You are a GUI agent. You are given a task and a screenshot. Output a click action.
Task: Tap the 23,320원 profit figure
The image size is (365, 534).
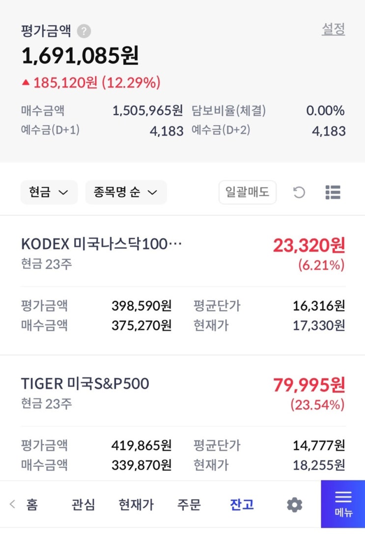click(x=309, y=245)
